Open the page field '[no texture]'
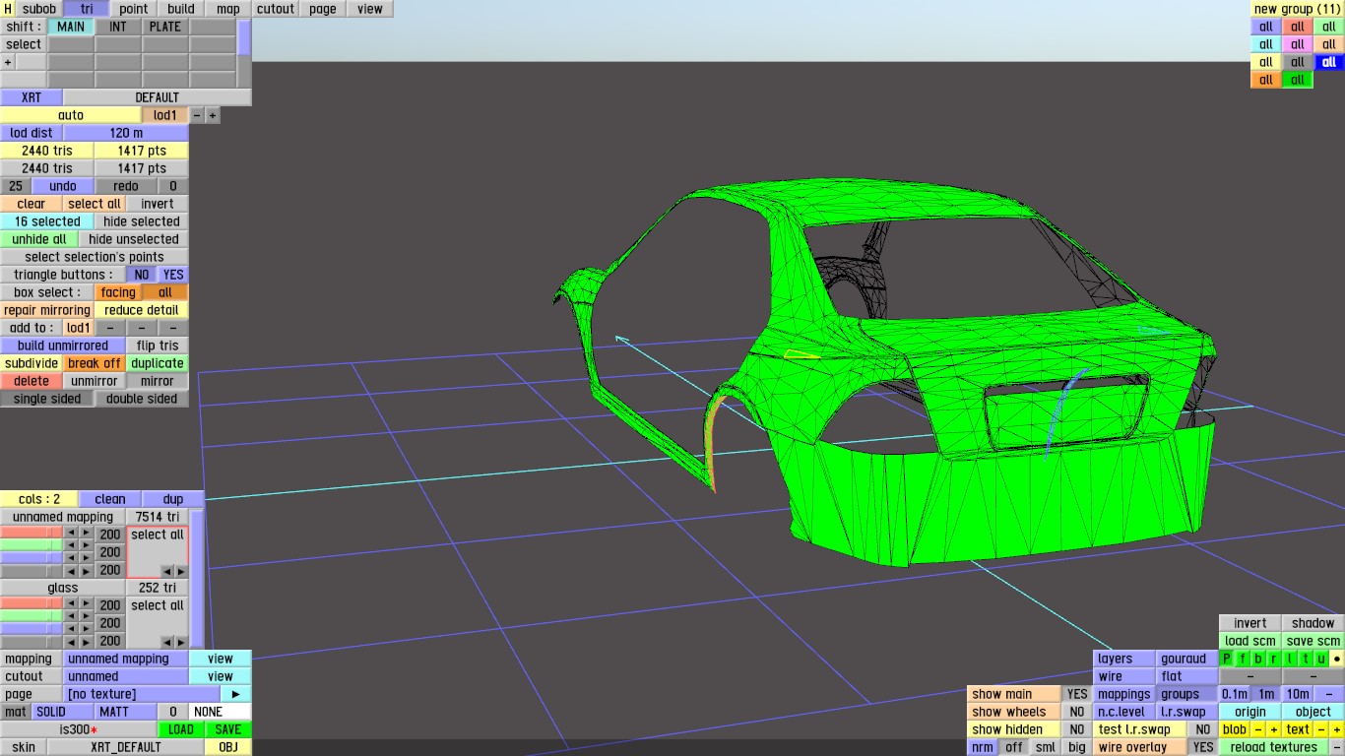The image size is (1345, 756). (142, 694)
